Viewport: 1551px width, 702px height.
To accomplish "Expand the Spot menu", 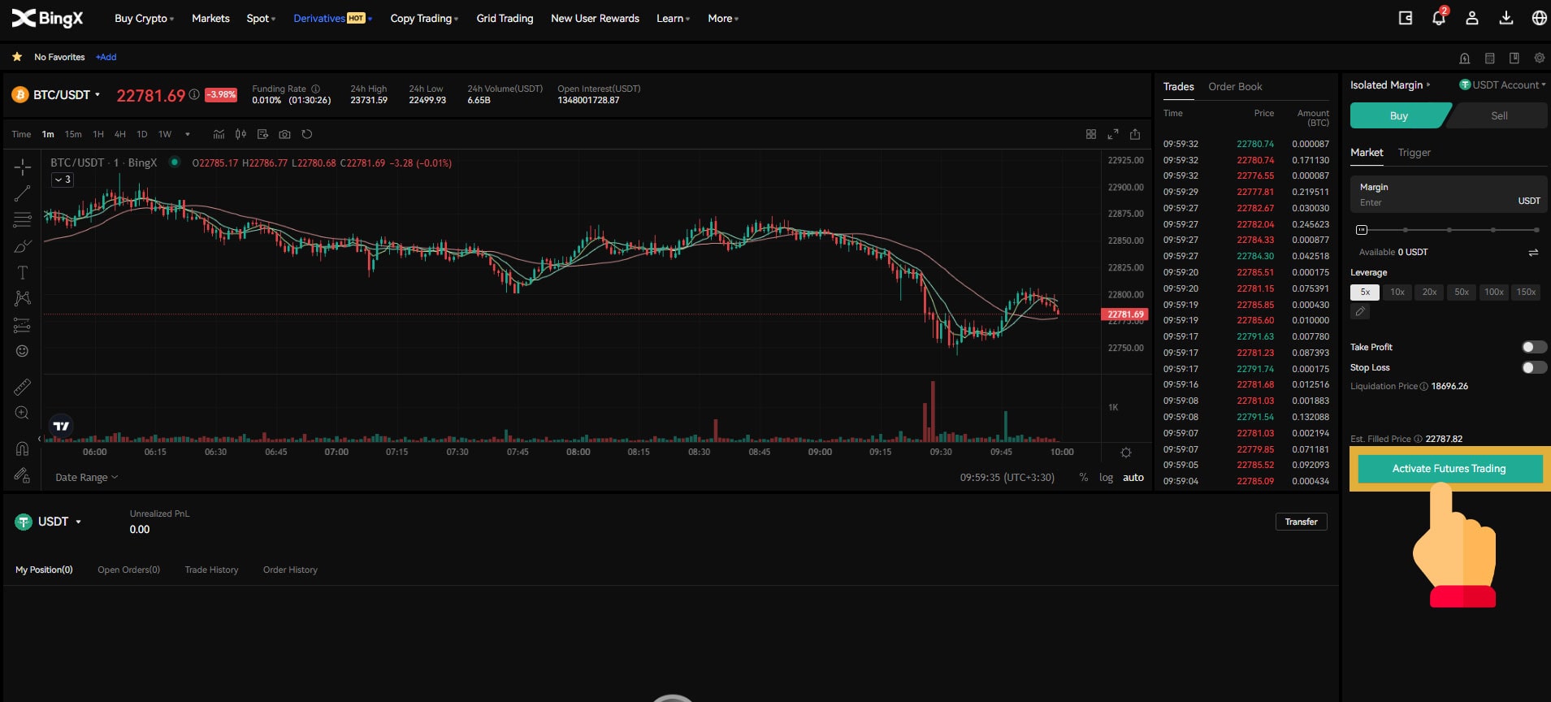I will 261,18.
